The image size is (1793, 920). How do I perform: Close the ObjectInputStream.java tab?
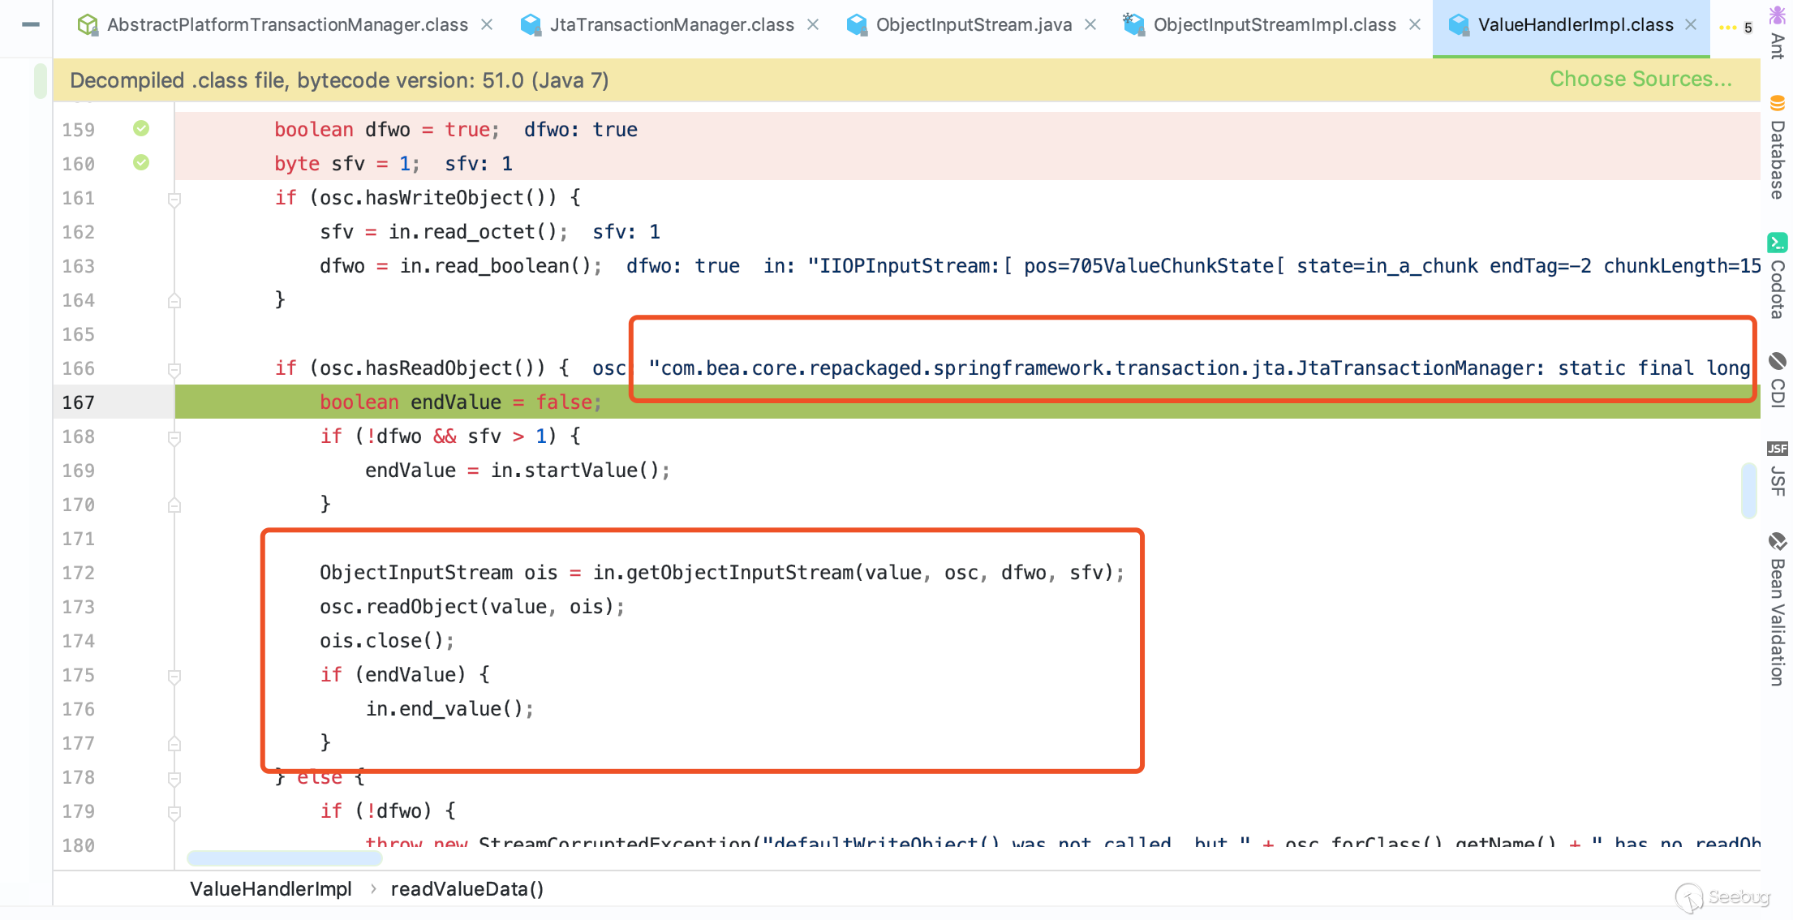1090,25
